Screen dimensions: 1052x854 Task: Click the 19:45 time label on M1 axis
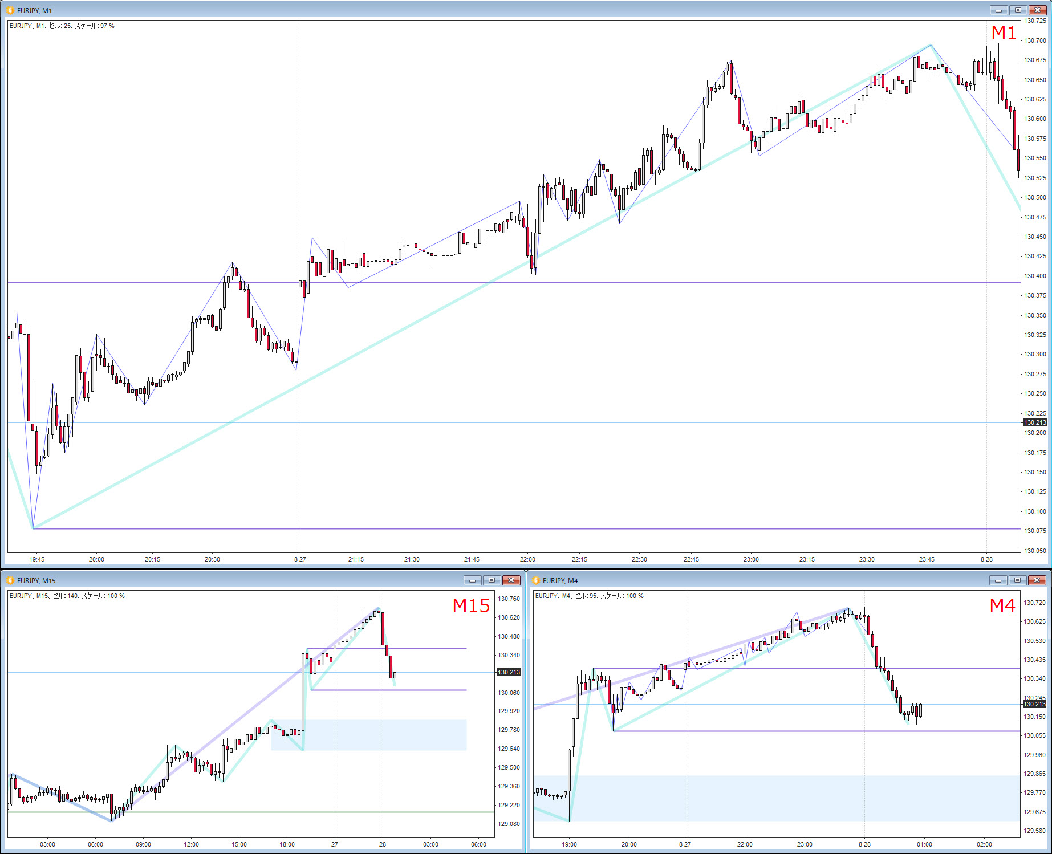point(37,559)
